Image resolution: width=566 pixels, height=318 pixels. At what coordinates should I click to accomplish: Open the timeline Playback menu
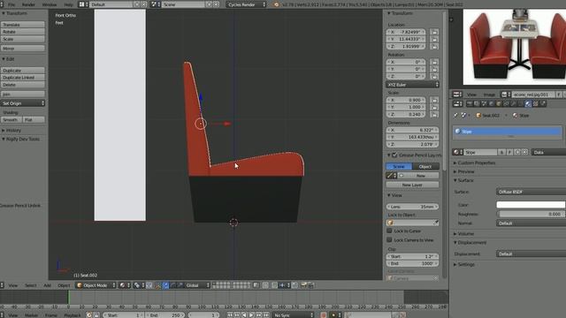coord(73,315)
